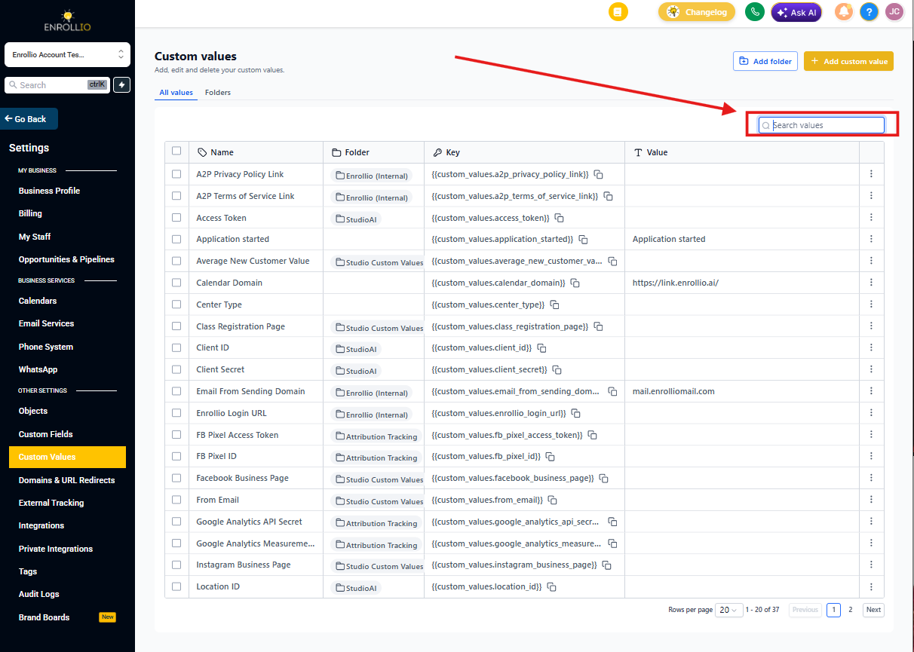Open the Changelog button

point(697,12)
